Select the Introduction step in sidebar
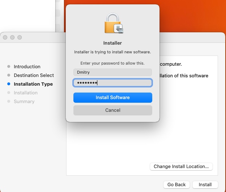This screenshot has width=226, height=192. pyautogui.click(x=27, y=67)
